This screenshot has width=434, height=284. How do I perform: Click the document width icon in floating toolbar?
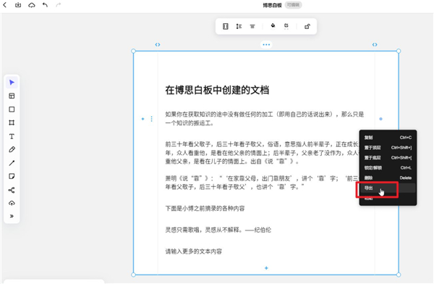225,26
